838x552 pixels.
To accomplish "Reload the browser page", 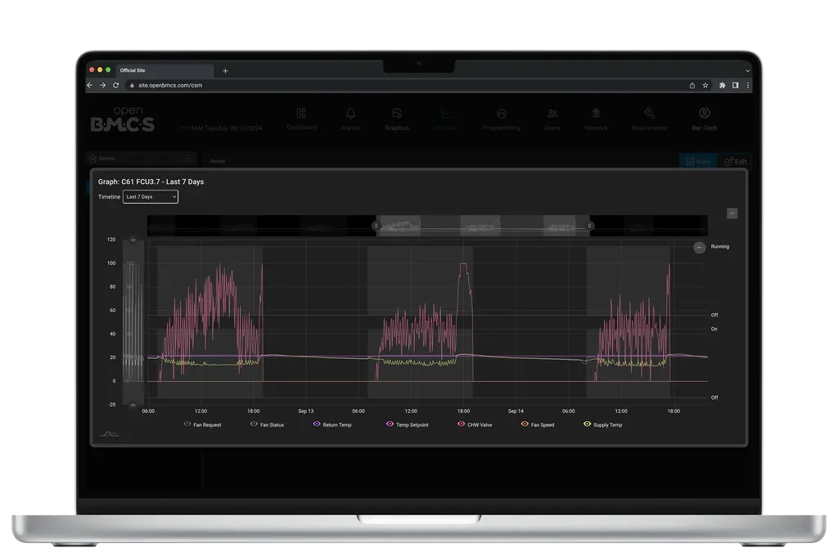I will [116, 85].
